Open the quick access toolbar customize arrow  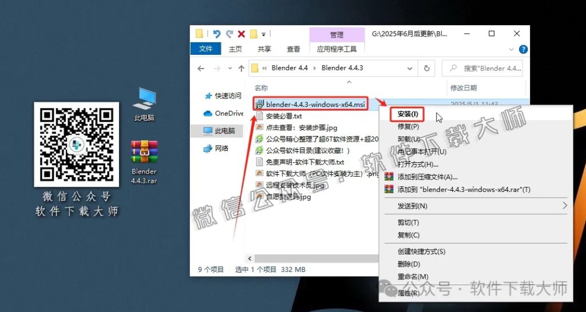click(263, 34)
